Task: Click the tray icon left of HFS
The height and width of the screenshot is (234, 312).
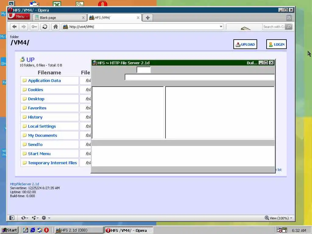Action: pyautogui.click(x=279, y=230)
